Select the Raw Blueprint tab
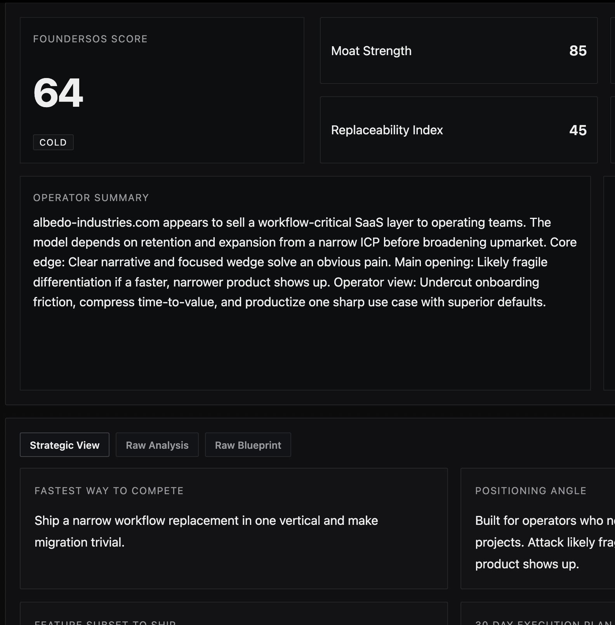 [248, 445]
